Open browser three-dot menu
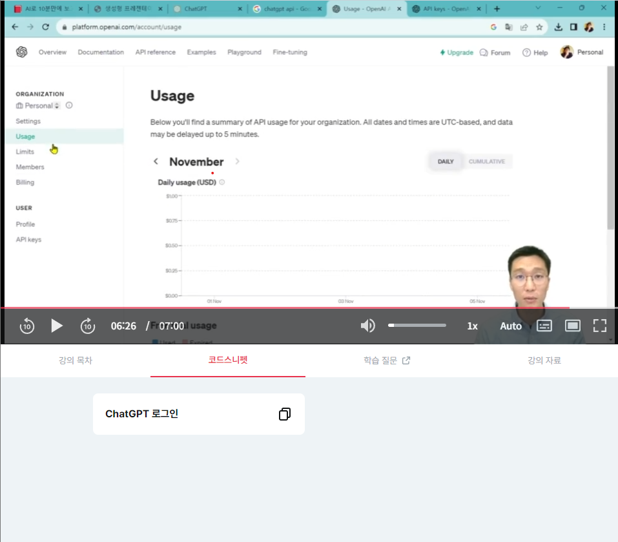 click(604, 26)
